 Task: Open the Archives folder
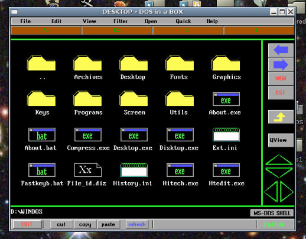pyautogui.click(x=87, y=63)
